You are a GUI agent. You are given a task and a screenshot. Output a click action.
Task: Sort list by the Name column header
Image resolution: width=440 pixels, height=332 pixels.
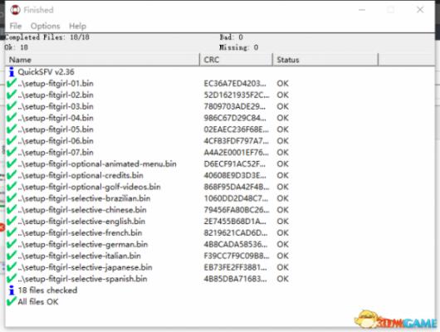point(102,60)
